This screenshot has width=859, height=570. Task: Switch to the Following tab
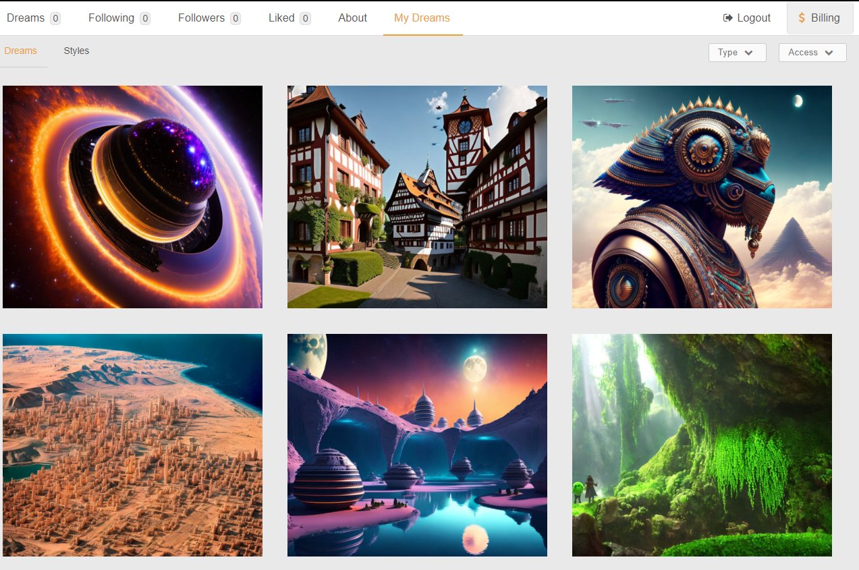(x=111, y=18)
